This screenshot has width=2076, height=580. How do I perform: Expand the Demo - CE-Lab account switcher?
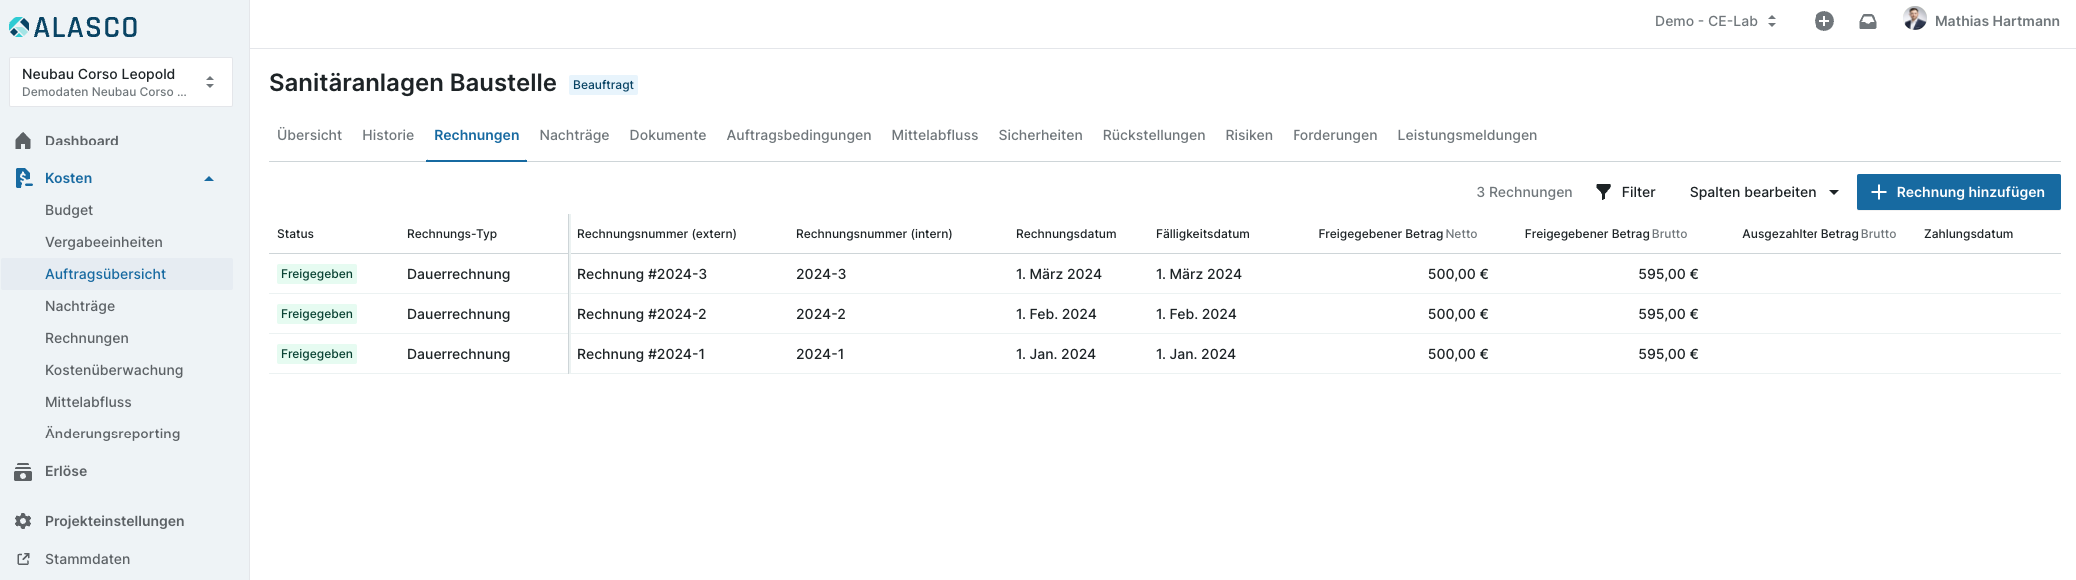(1715, 21)
